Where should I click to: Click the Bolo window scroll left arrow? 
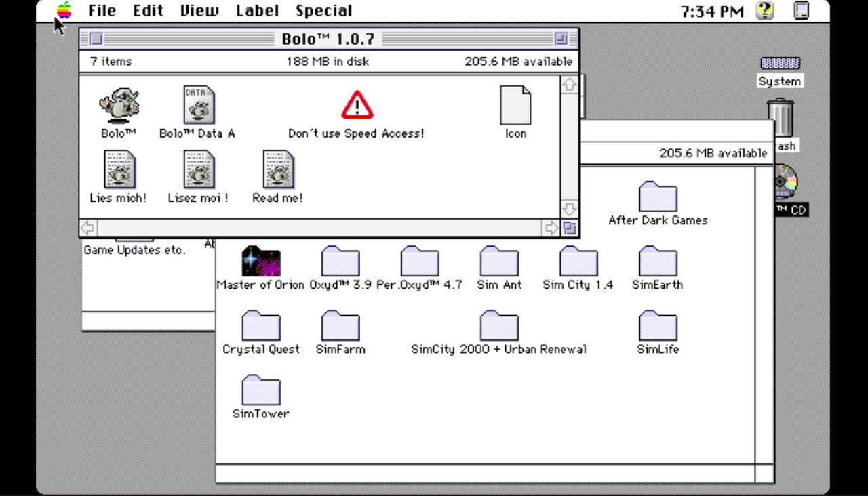click(x=88, y=228)
